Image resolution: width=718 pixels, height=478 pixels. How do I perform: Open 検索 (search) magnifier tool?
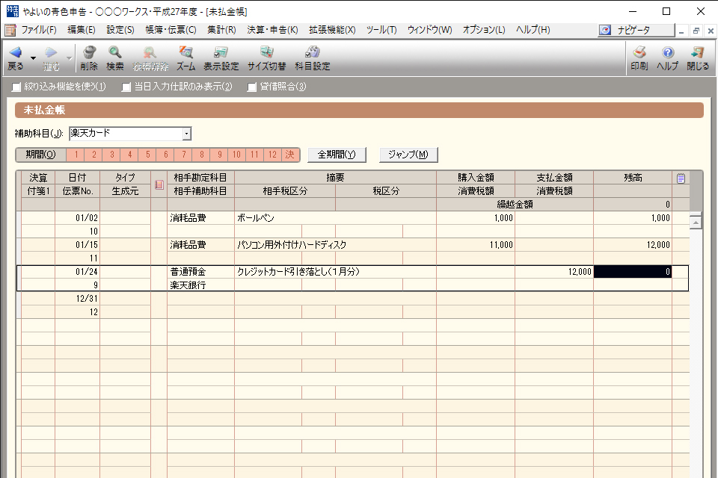pyautogui.click(x=115, y=52)
